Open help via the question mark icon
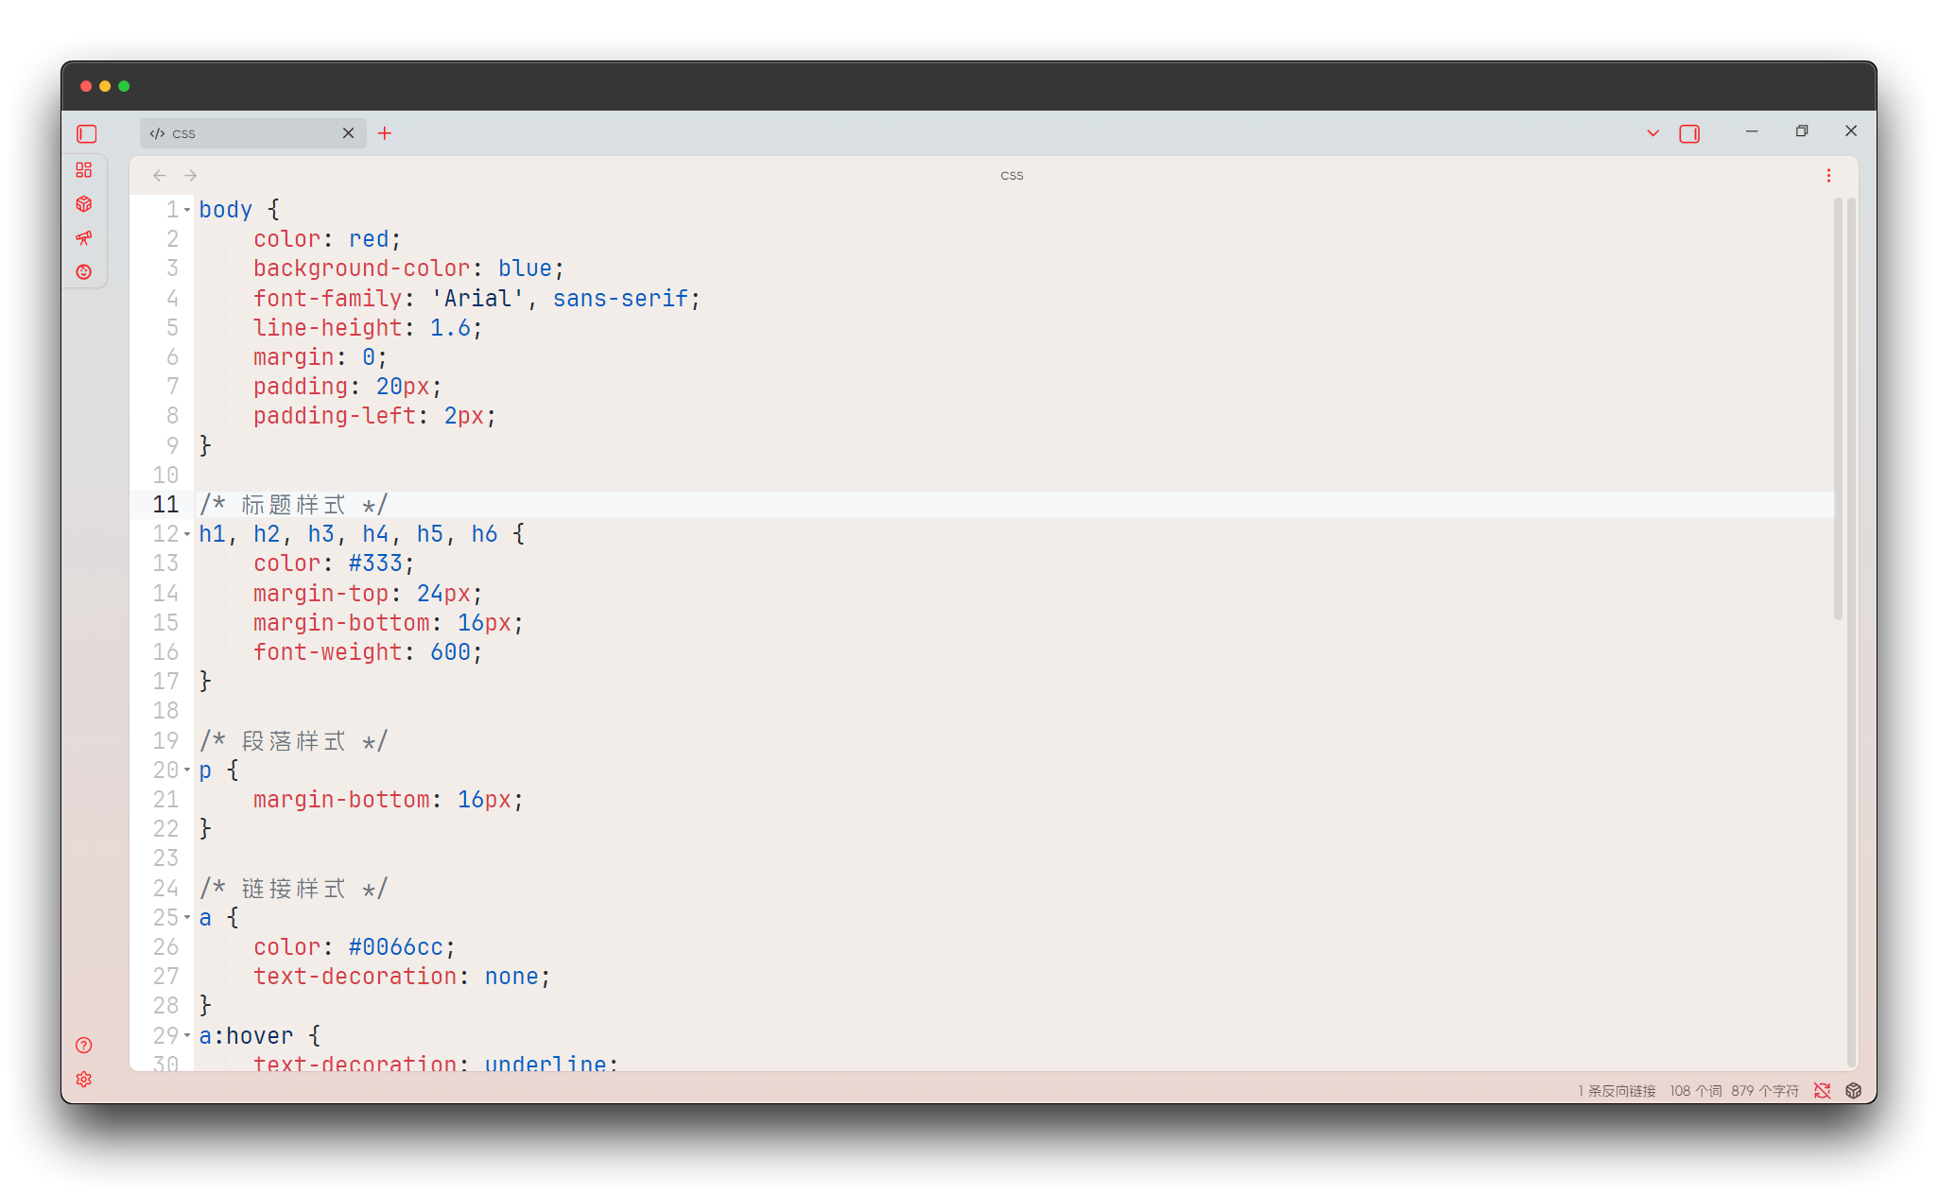This screenshot has width=1938, height=1195. [x=83, y=1046]
